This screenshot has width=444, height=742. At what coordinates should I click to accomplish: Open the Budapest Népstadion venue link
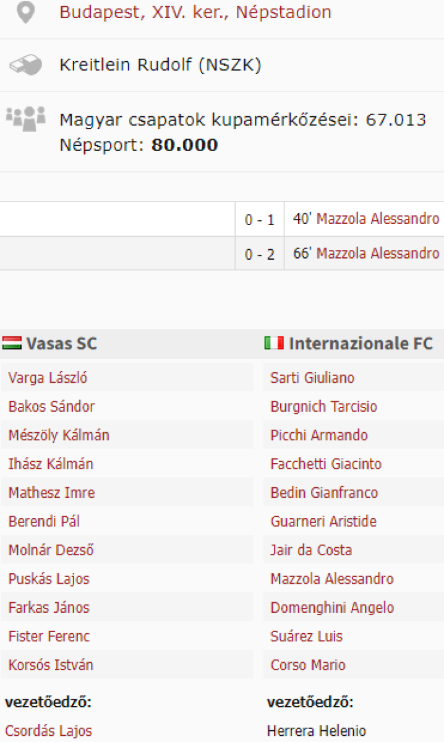195,12
